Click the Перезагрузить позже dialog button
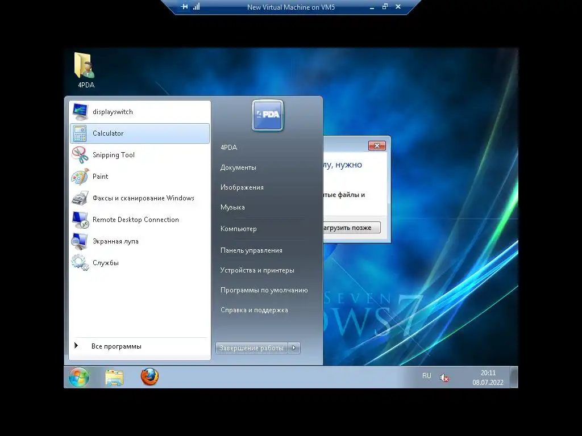This screenshot has width=582, height=436. click(x=351, y=228)
